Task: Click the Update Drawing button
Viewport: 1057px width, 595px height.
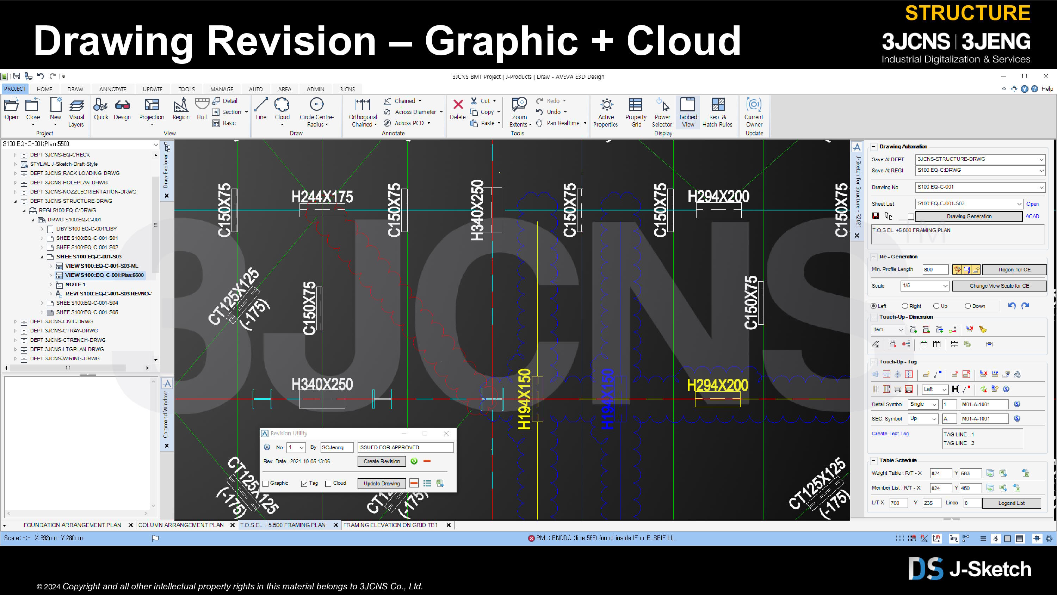Action: click(382, 483)
